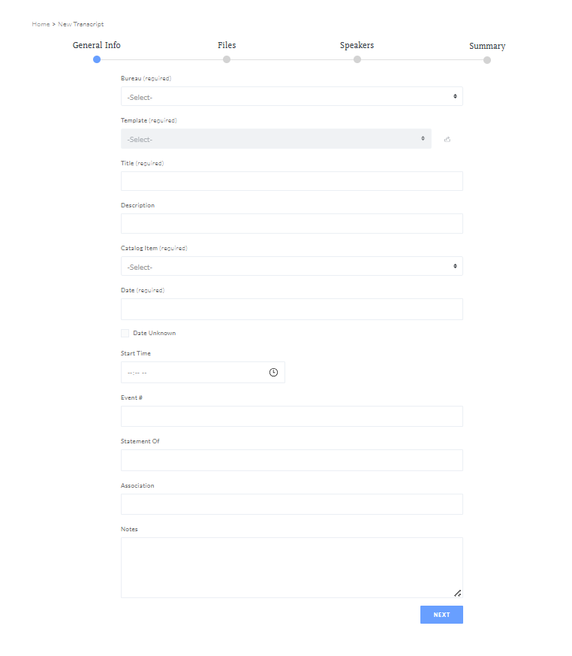
Task: Expand the Catalog Item dropdown
Action: [292, 266]
